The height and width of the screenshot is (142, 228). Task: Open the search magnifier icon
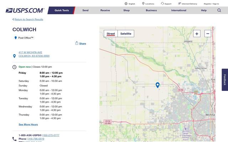pyautogui.click(x=219, y=10)
